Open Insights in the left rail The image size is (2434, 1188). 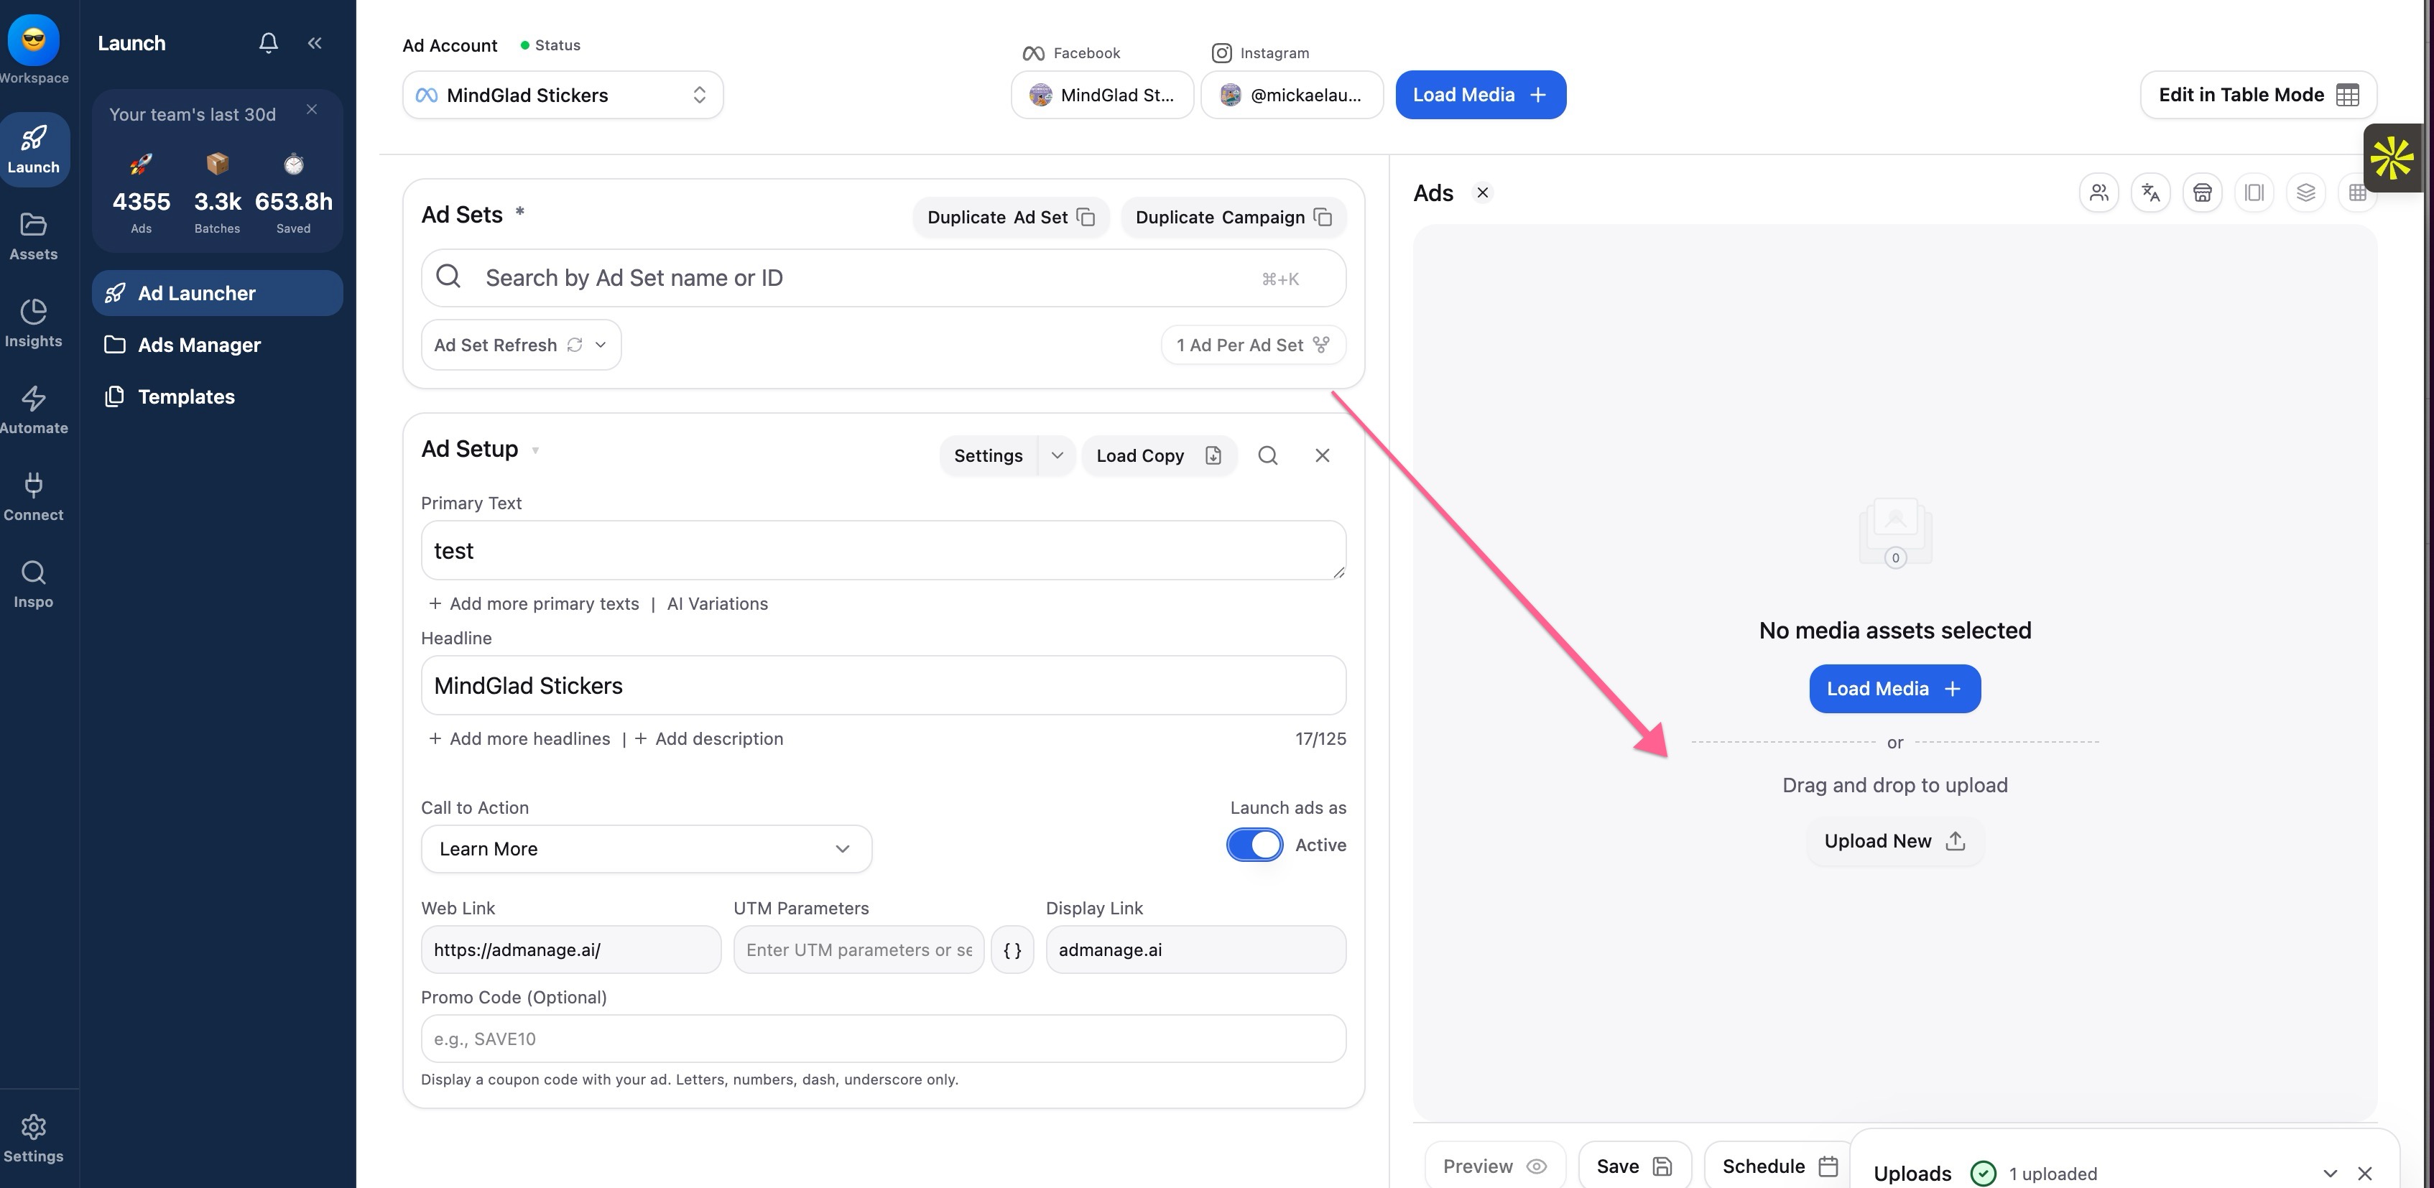click(33, 323)
